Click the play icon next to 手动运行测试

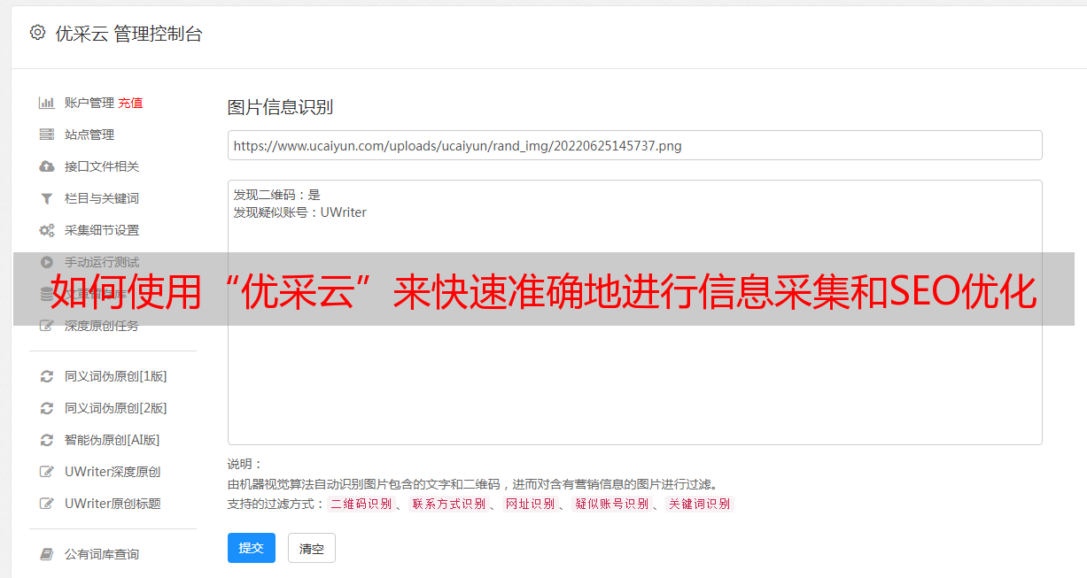[47, 262]
